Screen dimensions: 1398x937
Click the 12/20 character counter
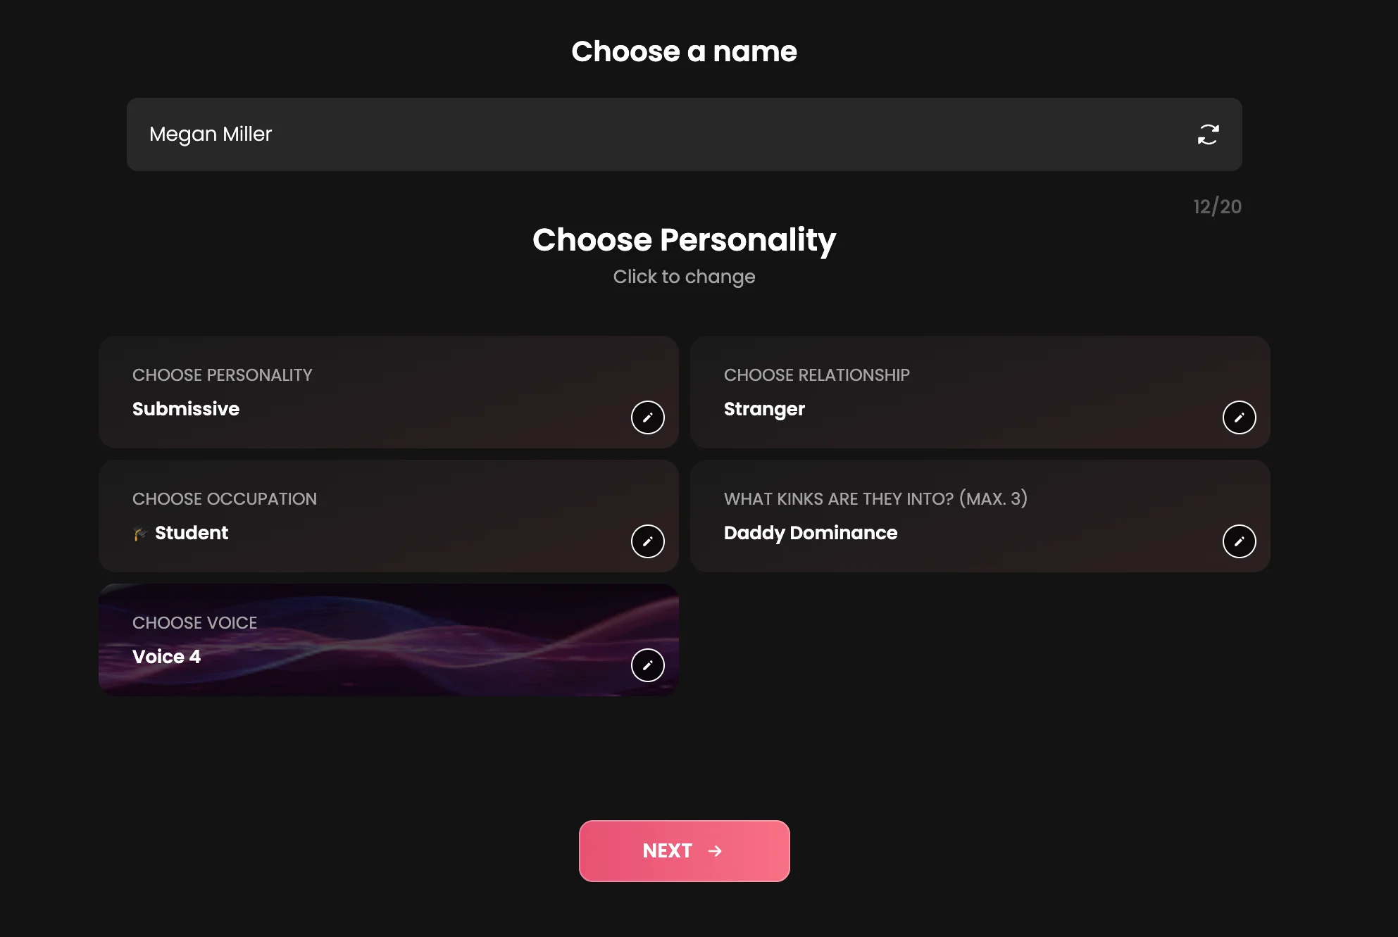point(1216,206)
